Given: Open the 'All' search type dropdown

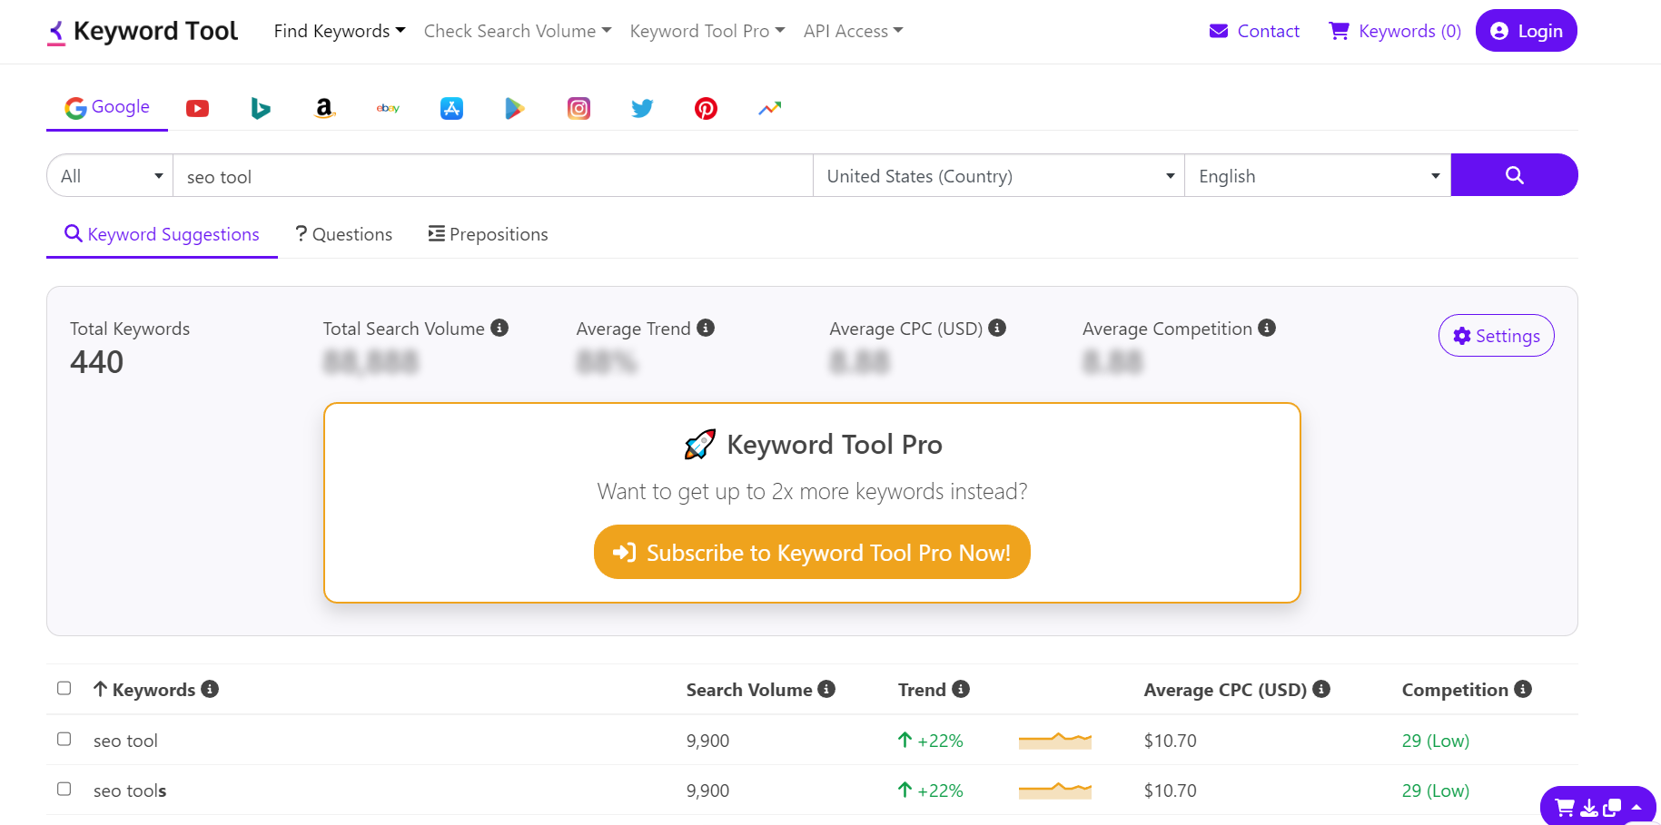Looking at the screenshot, I should pos(110,175).
